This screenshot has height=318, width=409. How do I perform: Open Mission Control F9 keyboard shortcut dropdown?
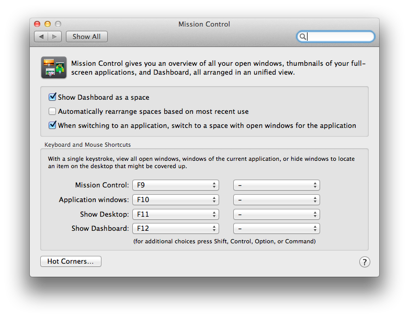click(x=176, y=185)
